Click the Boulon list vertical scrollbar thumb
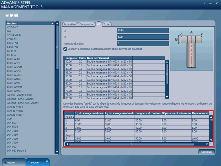Viewport: 221px width, 166px height. (57, 47)
